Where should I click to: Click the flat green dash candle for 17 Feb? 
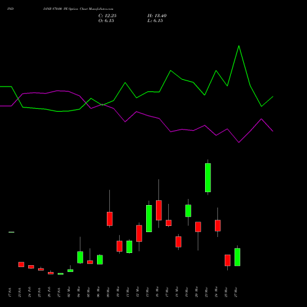12,232
